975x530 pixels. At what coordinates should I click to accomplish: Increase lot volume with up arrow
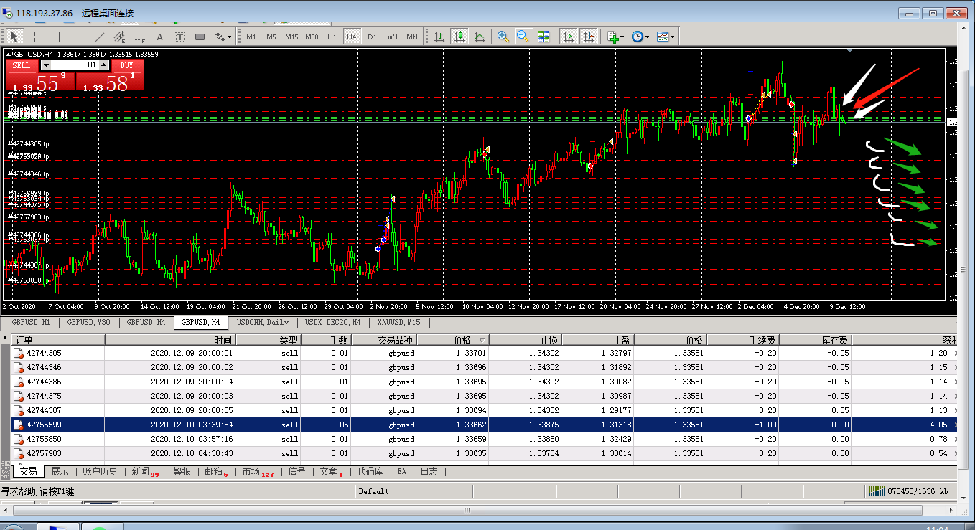[x=103, y=65]
